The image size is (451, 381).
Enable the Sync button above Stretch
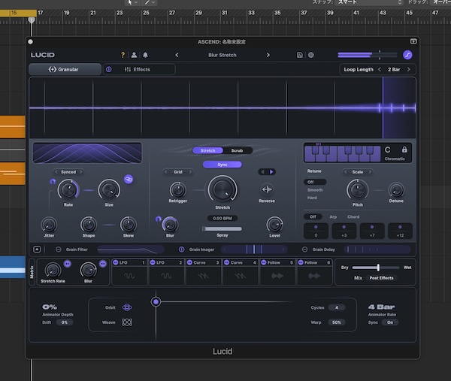point(222,165)
